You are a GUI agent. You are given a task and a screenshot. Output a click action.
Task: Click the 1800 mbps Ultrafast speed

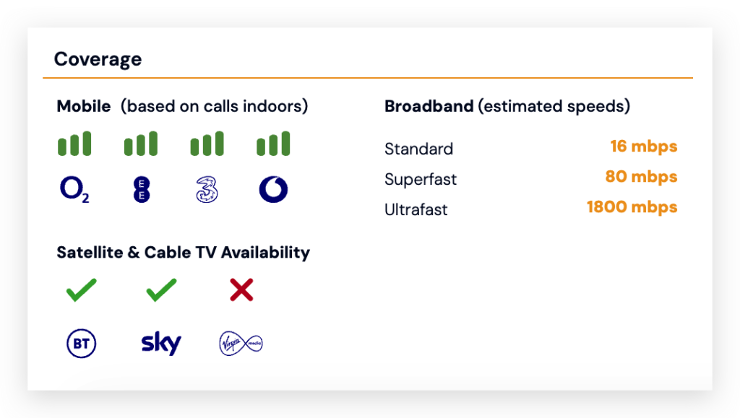click(x=632, y=207)
